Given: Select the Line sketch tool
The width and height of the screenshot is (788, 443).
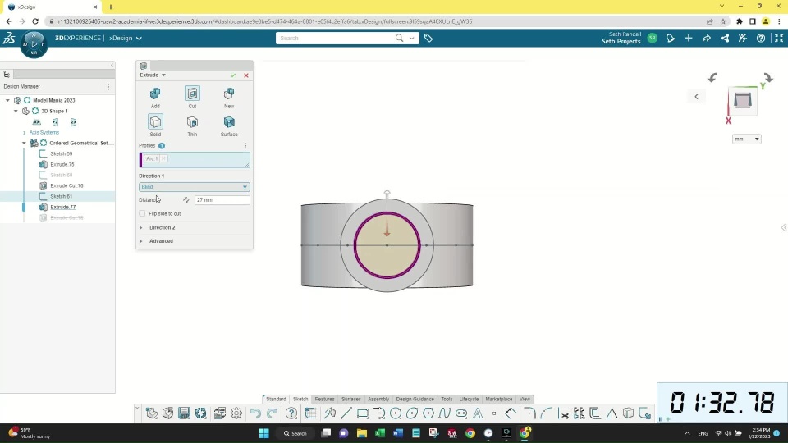Looking at the screenshot, I should [x=346, y=413].
